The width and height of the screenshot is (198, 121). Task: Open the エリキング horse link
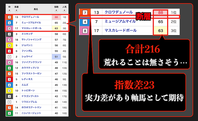[27, 34]
